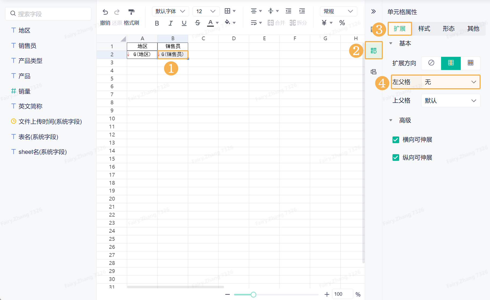
Task: Switch to the 形态 tab
Action: (449, 29)
